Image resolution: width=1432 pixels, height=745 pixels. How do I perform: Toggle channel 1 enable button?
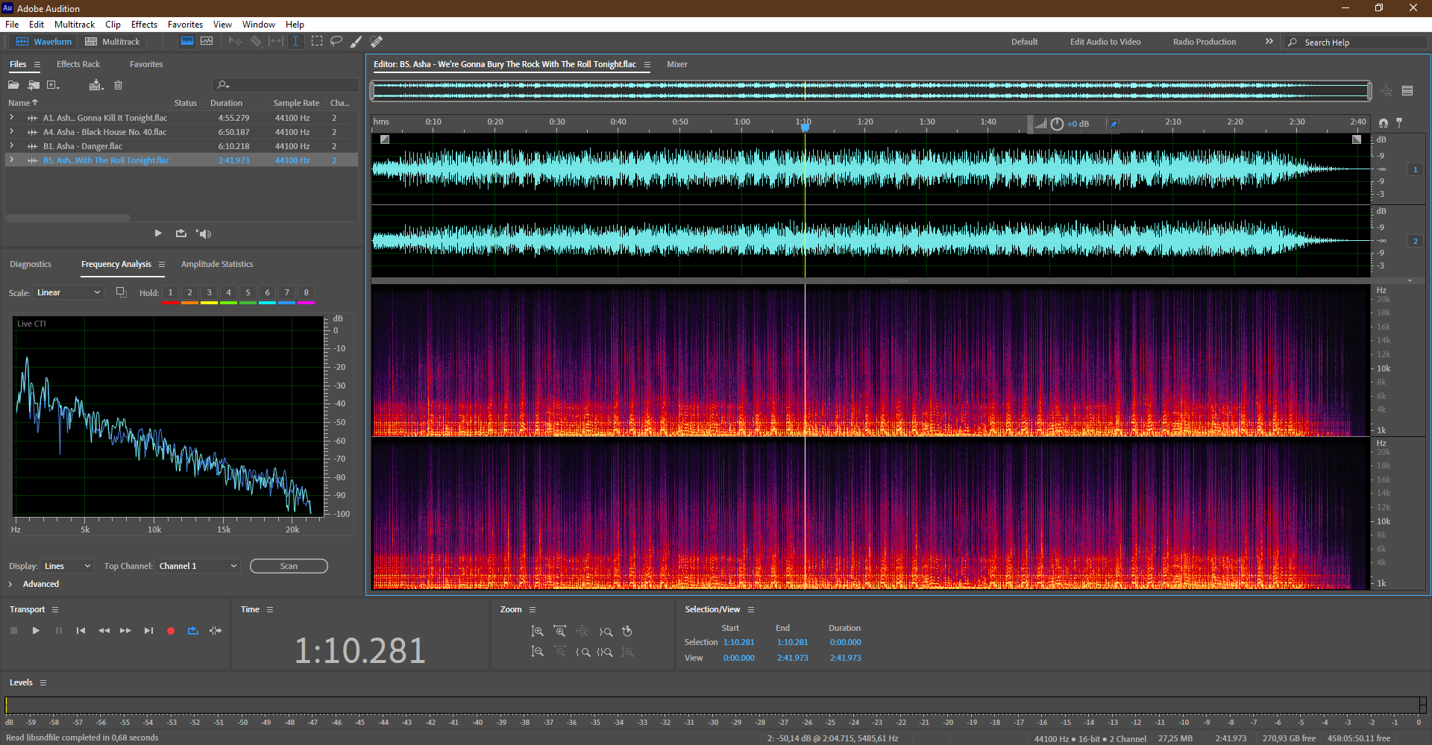1415,170
